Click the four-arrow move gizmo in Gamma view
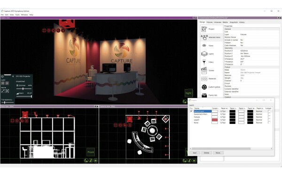Viewport: 282px width, 176px height. point(116,125)
